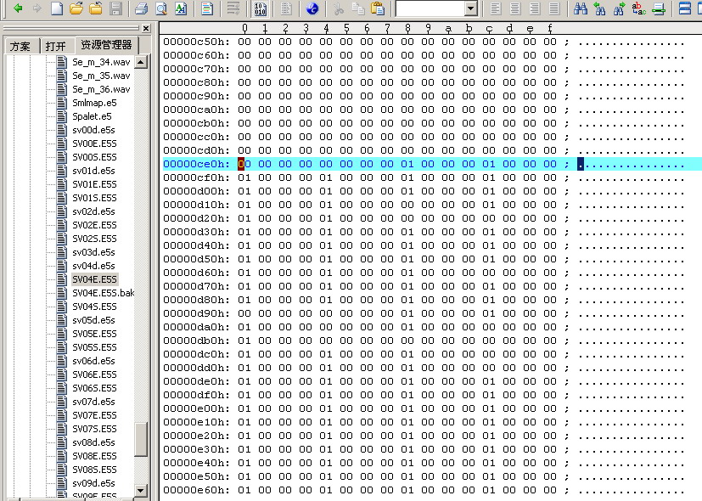Click the green Back arrow icon
The height and width of the screenshot is (501, 702).
pos(17,9)
